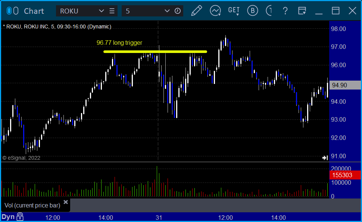Screen dimensions: 362x222
Task: Click the window link icon beside Chart
Action: (12, 11)
